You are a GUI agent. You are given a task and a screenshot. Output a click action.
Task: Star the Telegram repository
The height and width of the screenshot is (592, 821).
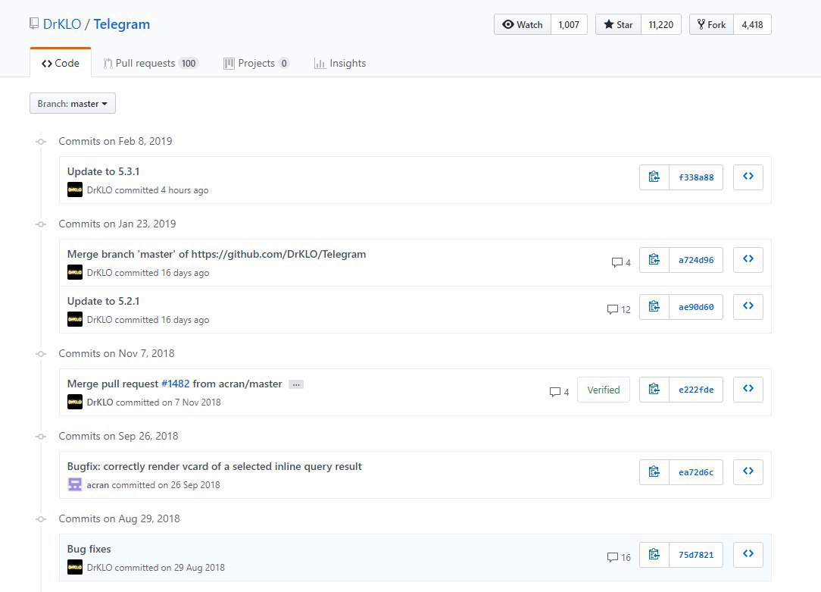tap(618, 24)
